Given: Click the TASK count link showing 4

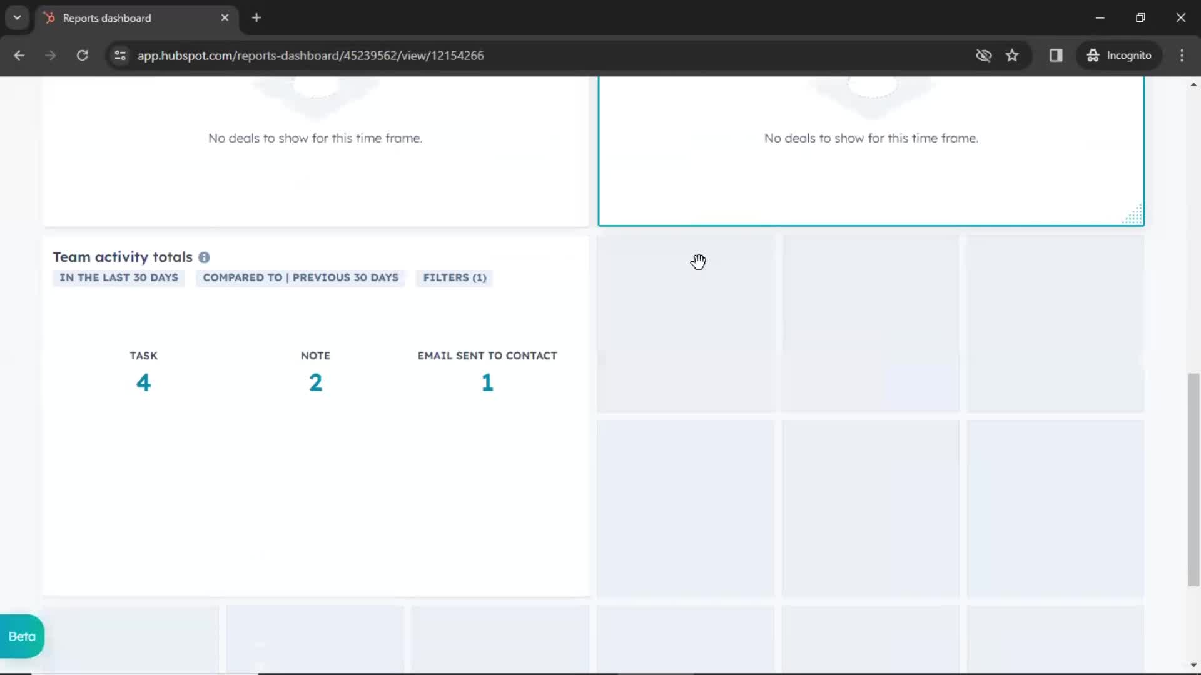Looking at the screenshot, I should pos(143,381).
